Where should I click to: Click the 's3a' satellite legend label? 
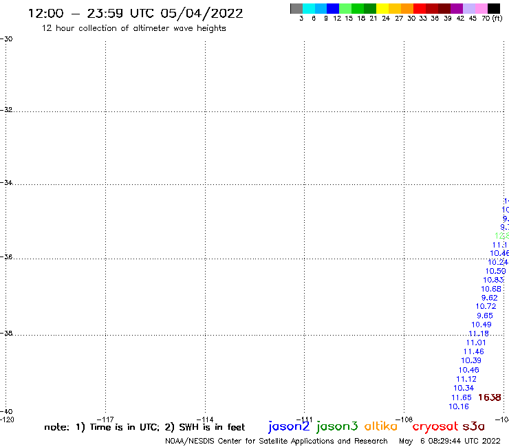(473, 426)
